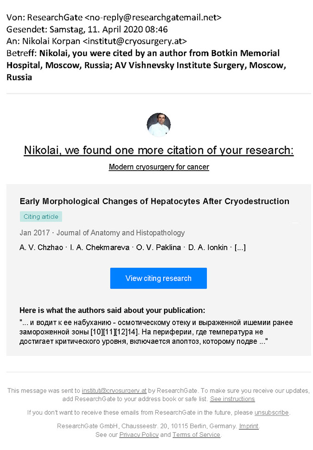Viewport: 313px width, 450px height.
Task: Open the 'Early Morphological Changes of Hepatocytes' article title
Action: coord(154,201)
